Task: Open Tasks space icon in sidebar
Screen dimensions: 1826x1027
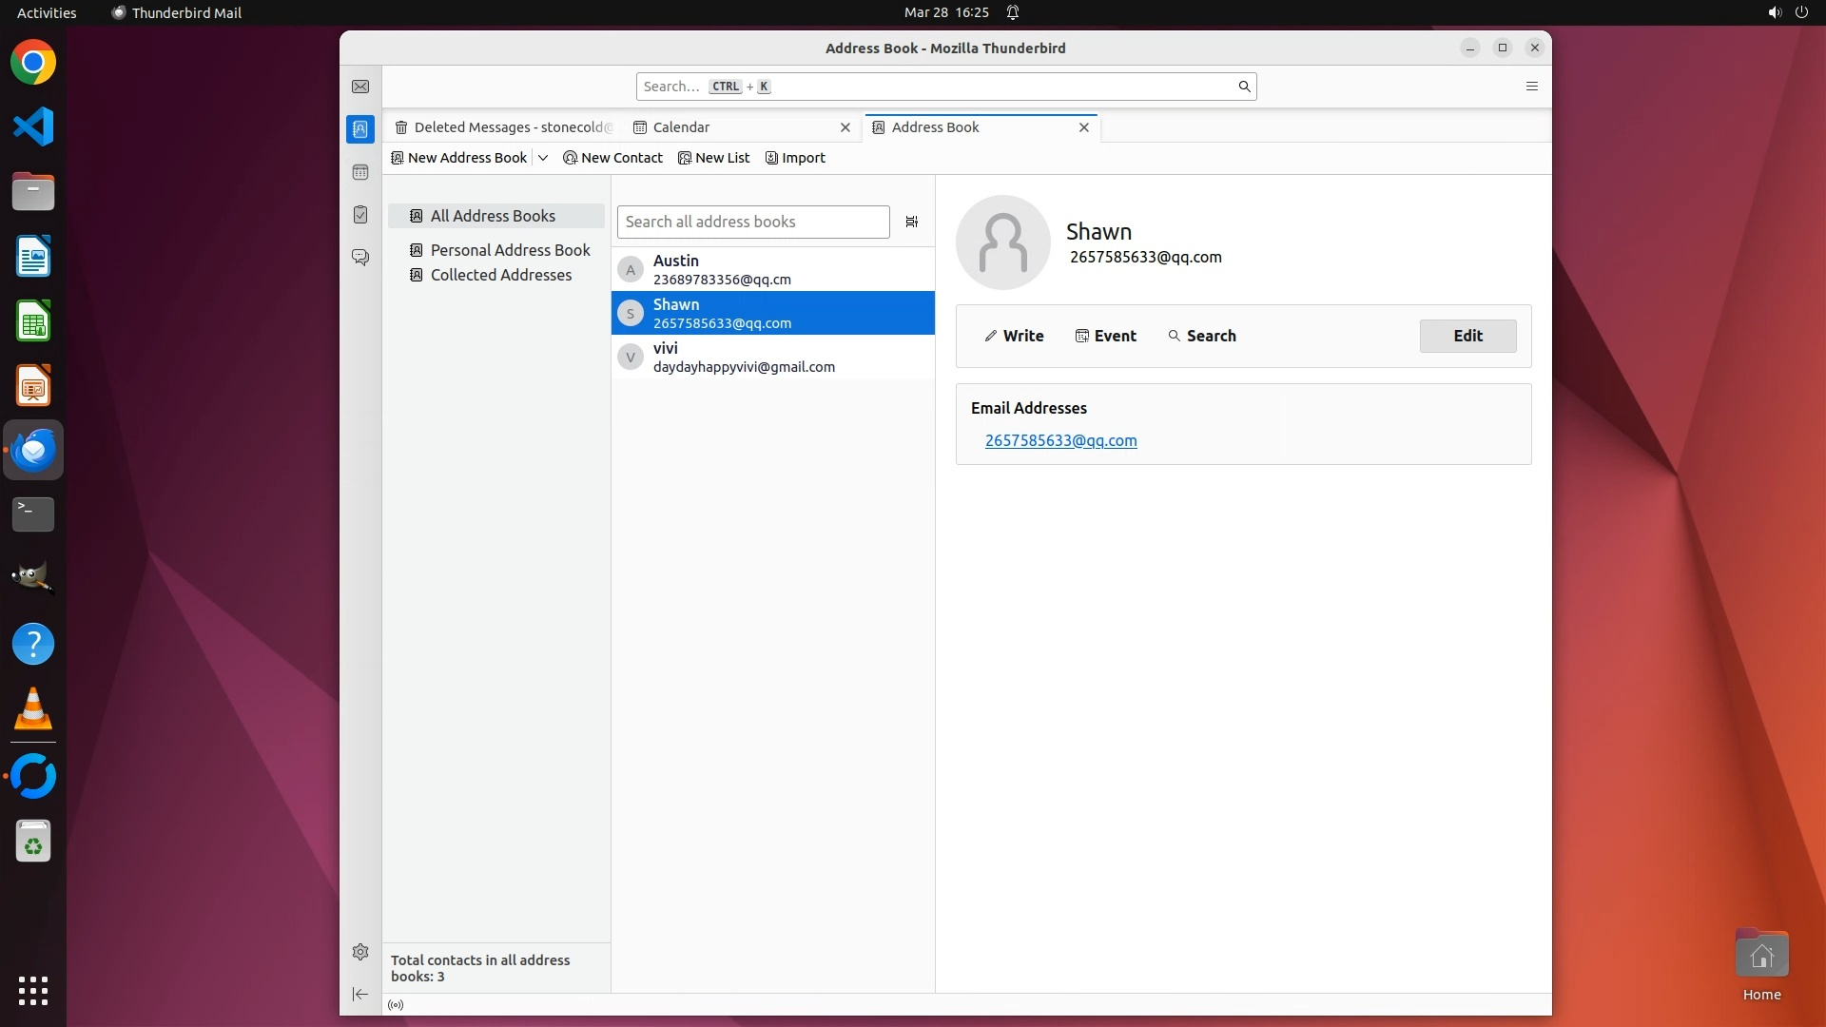Action: click(360, 215)
